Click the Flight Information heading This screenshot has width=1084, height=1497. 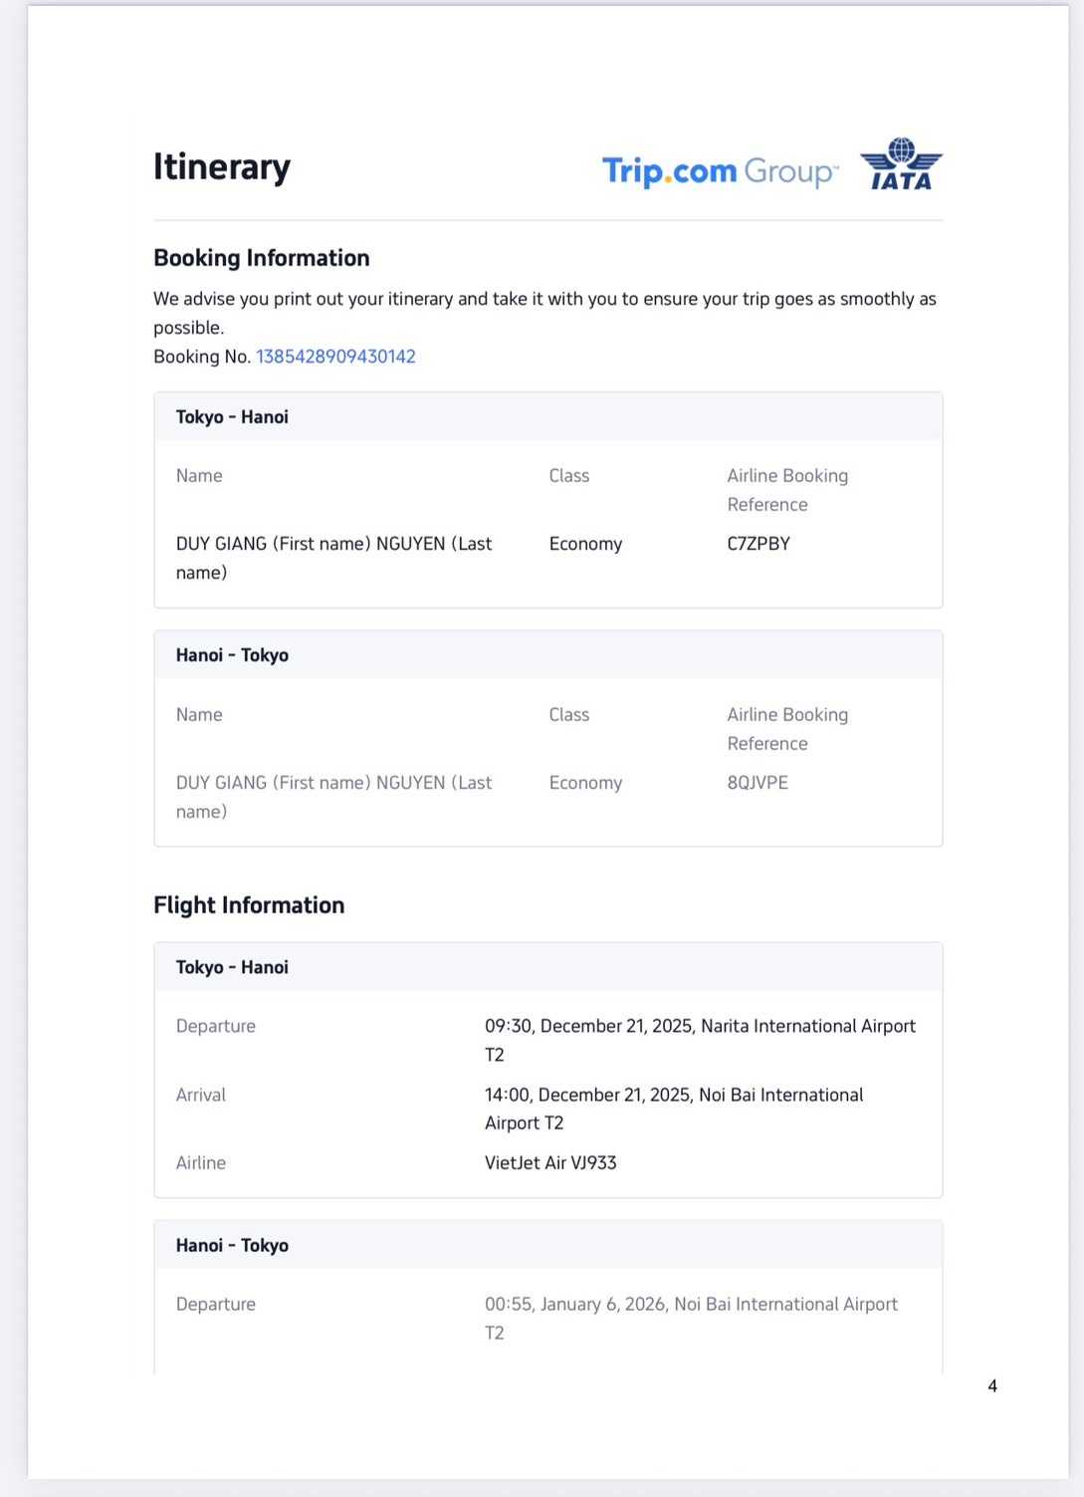pos(249,905)
